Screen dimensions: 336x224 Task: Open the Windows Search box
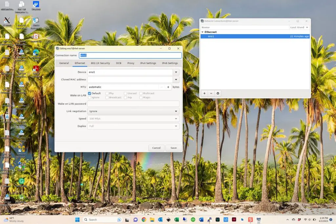[x=98, y=219]
